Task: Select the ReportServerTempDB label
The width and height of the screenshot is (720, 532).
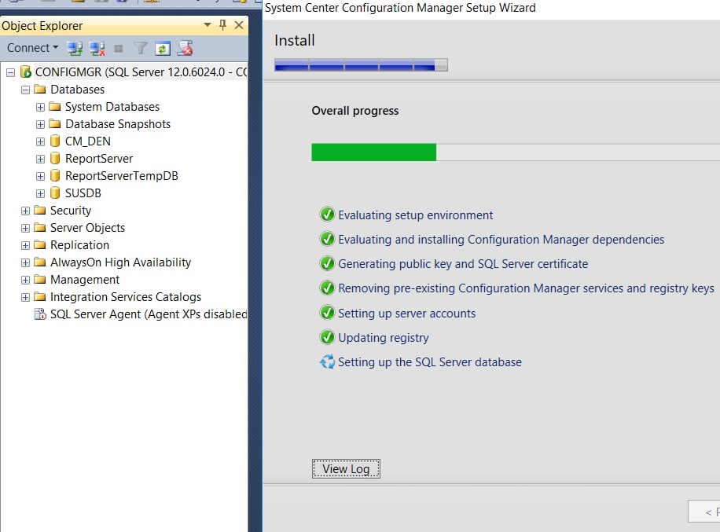Action: coord(121,176)
